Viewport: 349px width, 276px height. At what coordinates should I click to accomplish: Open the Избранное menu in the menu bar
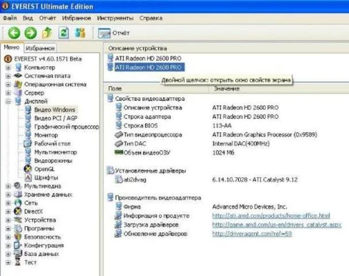click(x=76, y=18)
